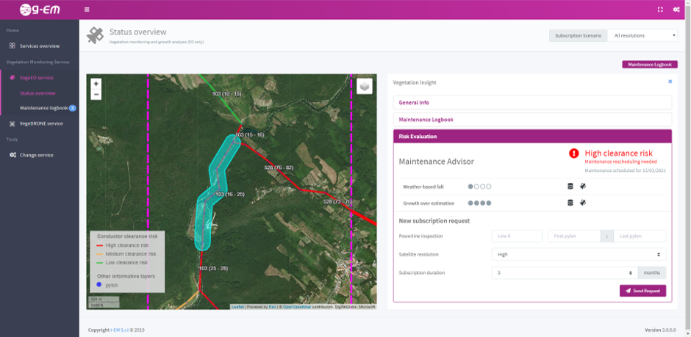Click the Line # input field
Image resolution: width=691 pixels, height=337 pixels.
518,236
